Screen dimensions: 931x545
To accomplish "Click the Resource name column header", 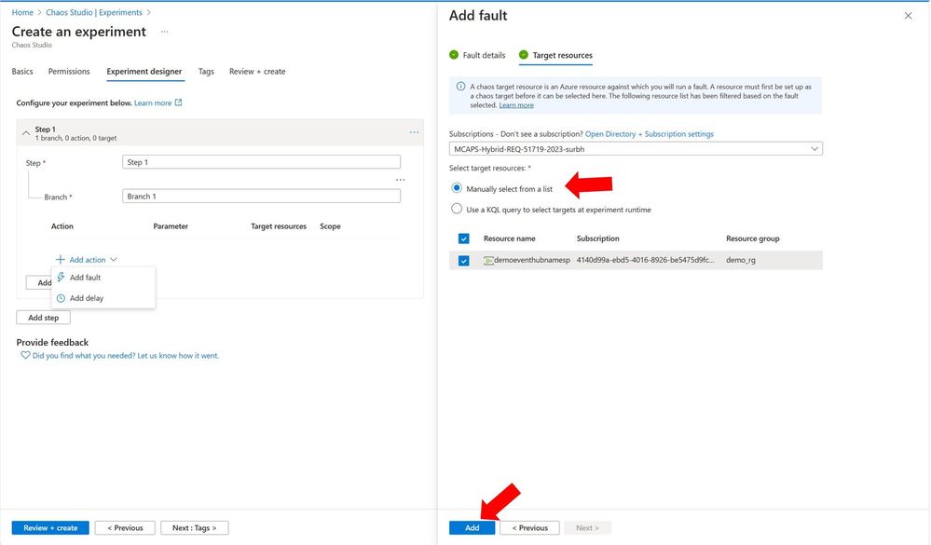I will (x=510, y=238).
